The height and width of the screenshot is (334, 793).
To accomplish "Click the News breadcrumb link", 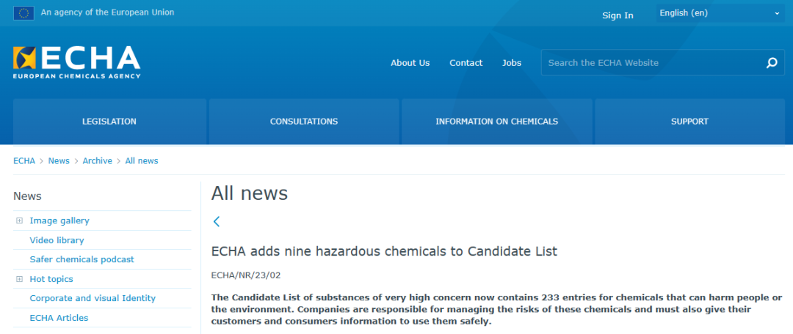I will click(x=59, y=161).
